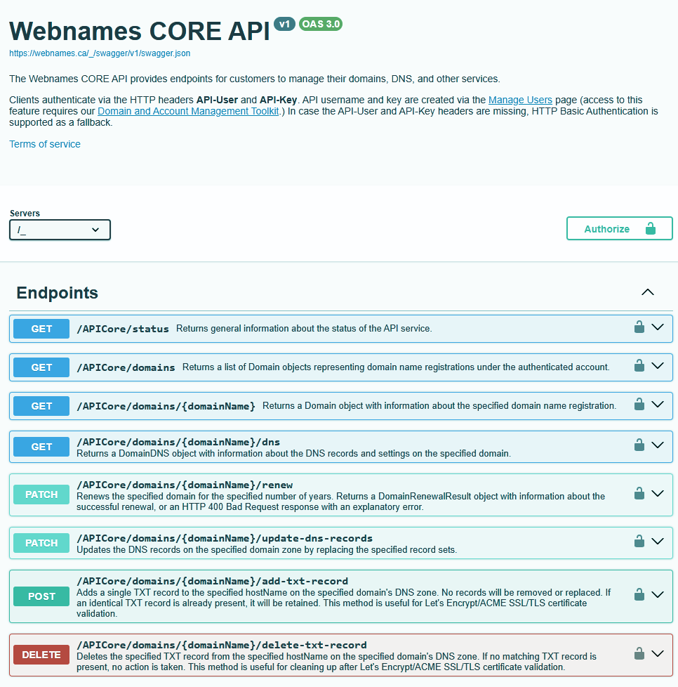Expand the /APICore/status endpoint details
This screenshot has width=678, height=687.
click(x=658, y=327)
